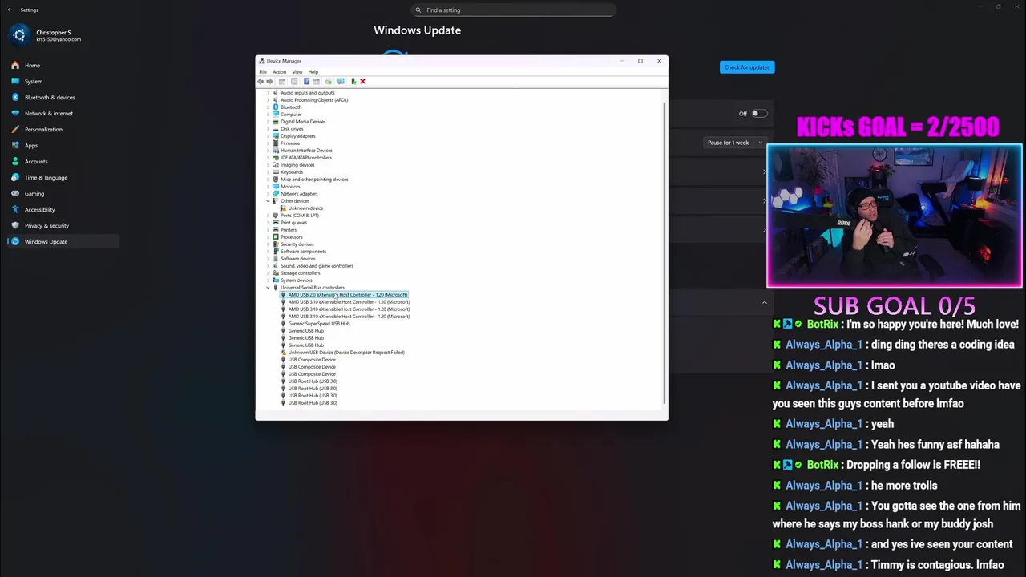Open Apps in Settings sidebar

tap(63, 145)
